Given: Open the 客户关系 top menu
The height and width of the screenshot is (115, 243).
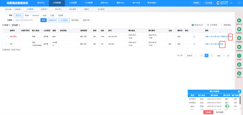Looking at the screenshot, I should point(136,3).
